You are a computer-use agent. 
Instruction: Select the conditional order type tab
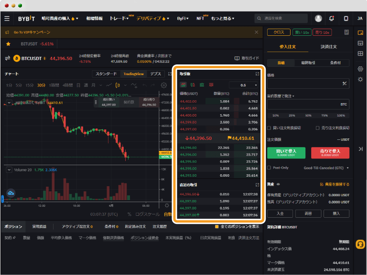[335, 63]
